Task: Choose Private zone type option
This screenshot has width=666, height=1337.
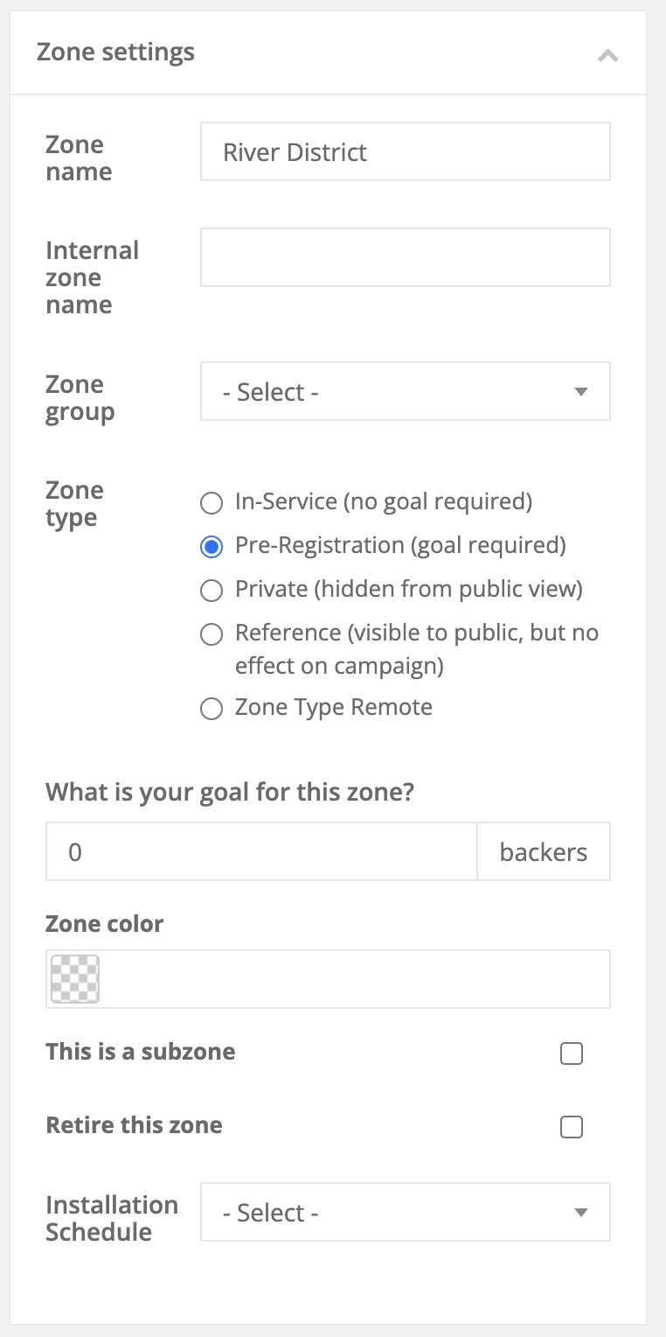Action: click(x=212, y=591)
